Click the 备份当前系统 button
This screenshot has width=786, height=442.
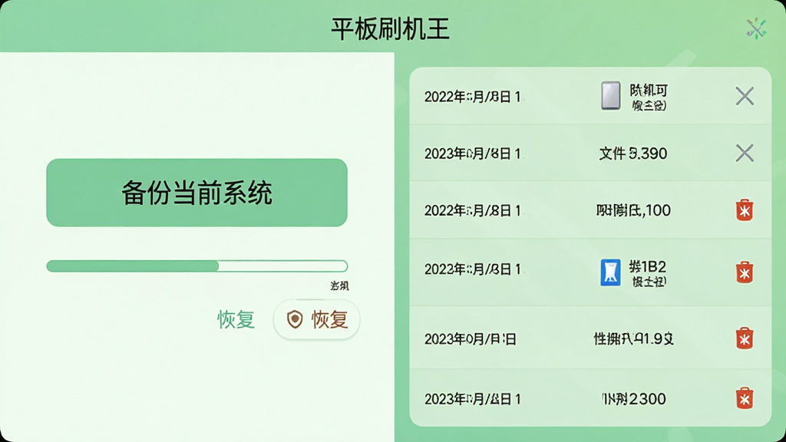coord(196,193)
